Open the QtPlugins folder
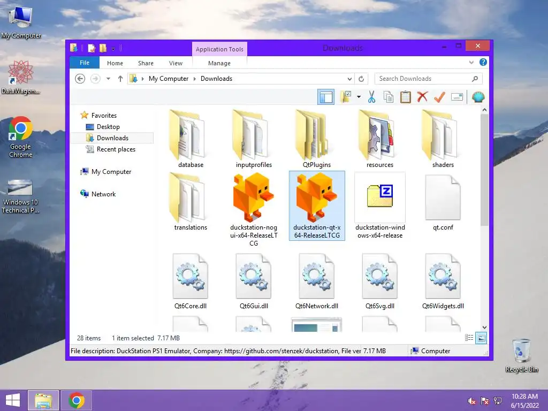The width and height of the screenshot is (548, 411). coord(317,139)
